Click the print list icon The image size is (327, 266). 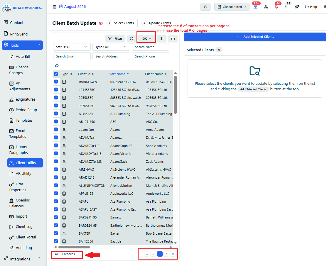[x=173, y=38]
